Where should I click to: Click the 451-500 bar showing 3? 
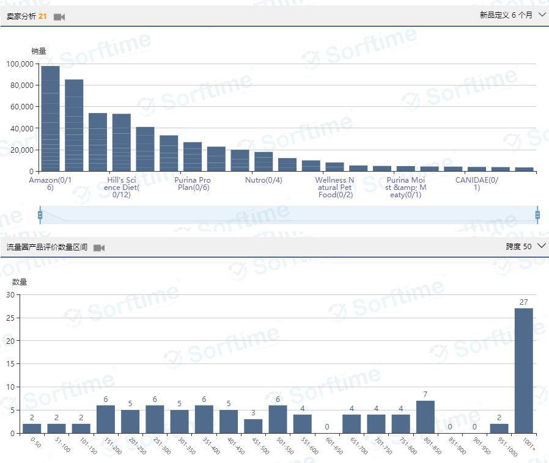[x=257, y=426]
